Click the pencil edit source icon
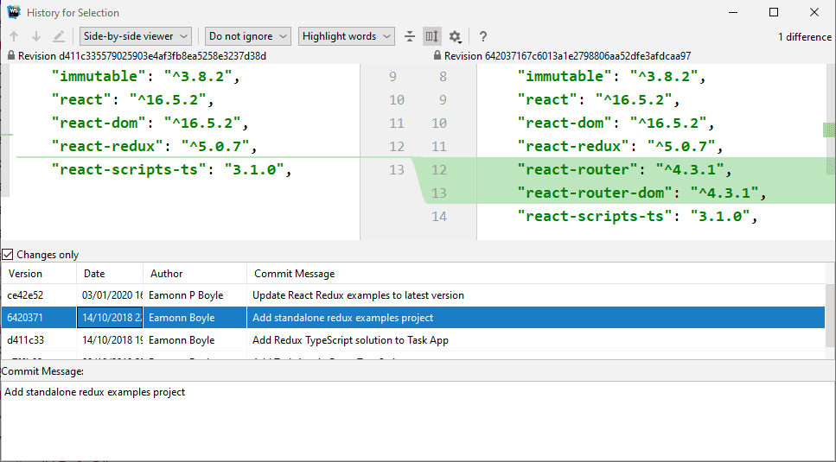The width and height of the screenshot is (836, 462). coord(59,36)
